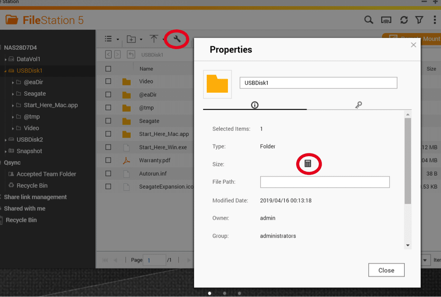The image size is (441, 297).
Task: Open the network media player streaming icon
Action: (x=386, y=20)
